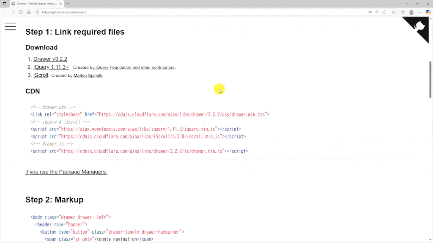Go to the browser home page
Image resolution: width=433 pixels, height=243 pixels.
pos(29,12)
